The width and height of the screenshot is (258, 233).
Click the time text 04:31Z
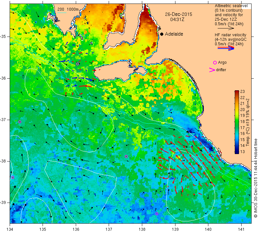(x=177, y=19)
